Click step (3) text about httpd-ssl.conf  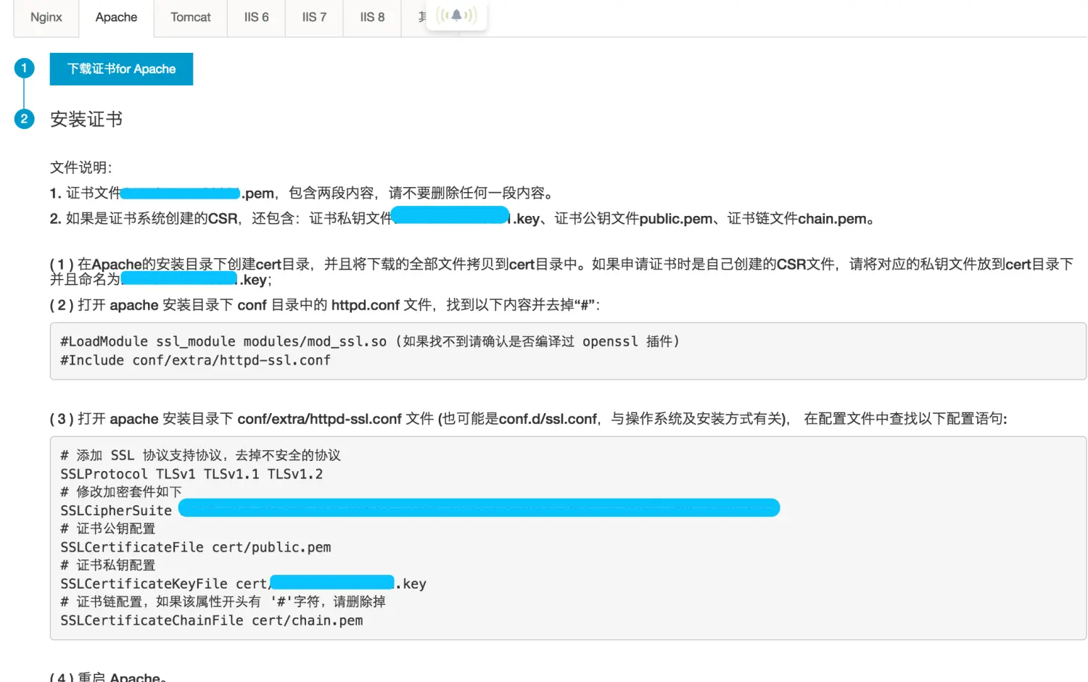pyautogui.click(x=528, y=419)
